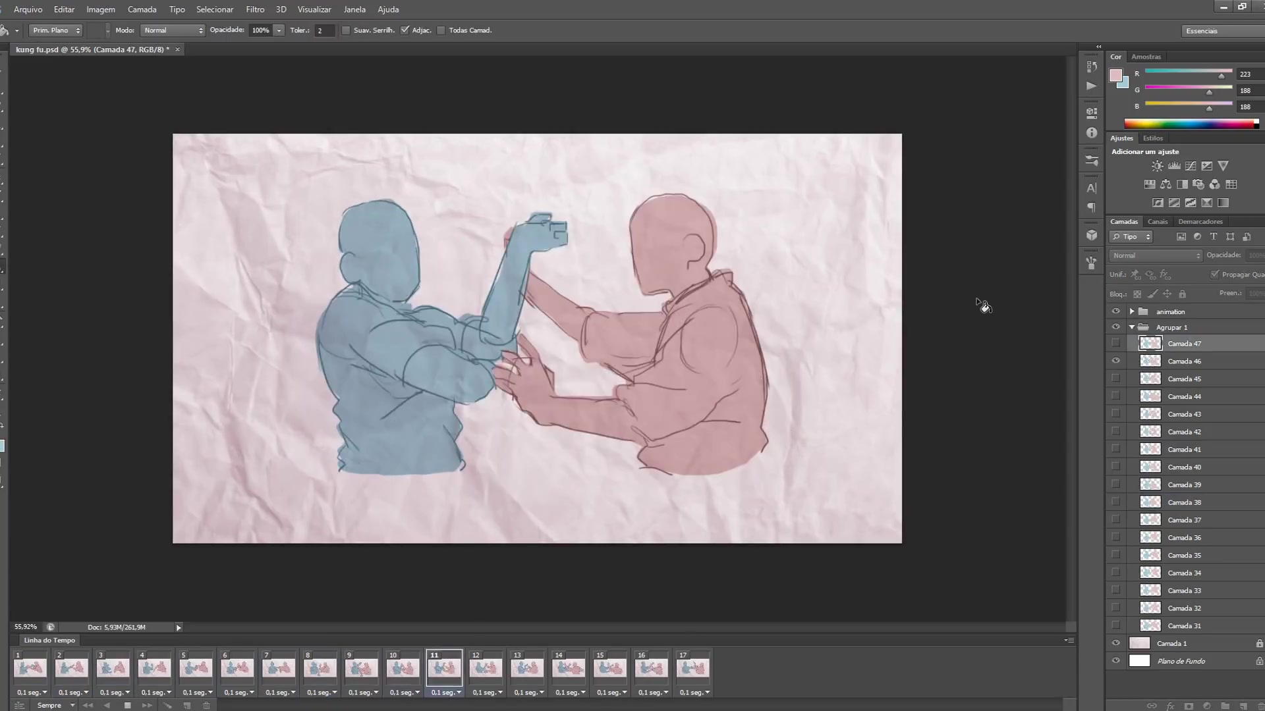Click the Lock position icon in the layers panel
Viewport: 1265px width, 711px height.
1167,294
